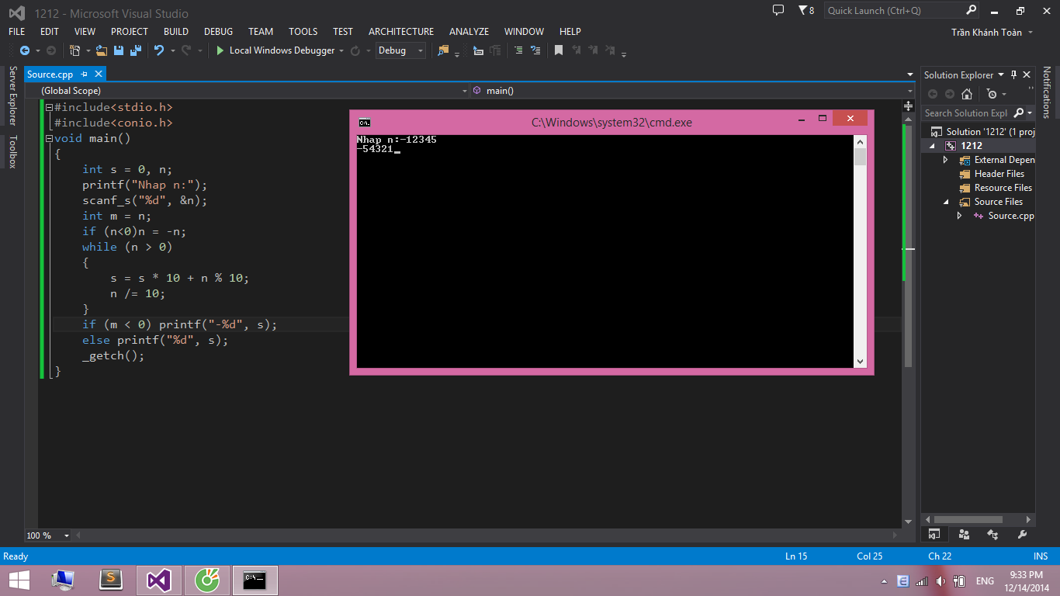The width and height of the screenshot is (1060, 596).
Task: Select the Header Files folder
Action: (x=999, y=174)
